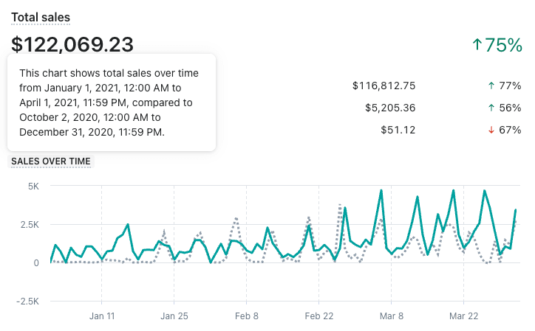The width and height of the screenshot is (535, 331).
Task: Select the Jan 11 x-axis label
Action: point(101,316)
